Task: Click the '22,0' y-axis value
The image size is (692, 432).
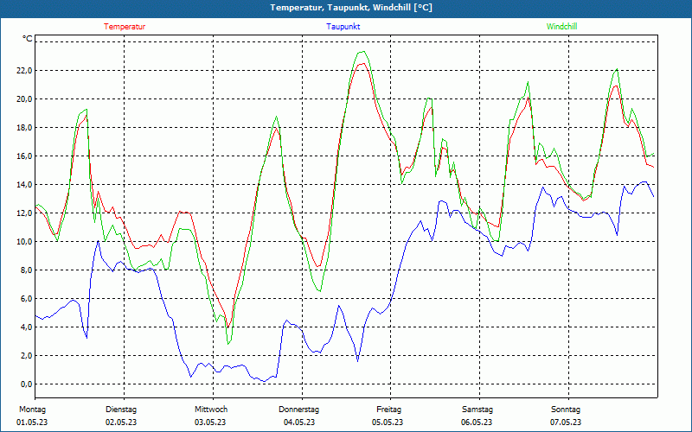Action: point(24,71)
